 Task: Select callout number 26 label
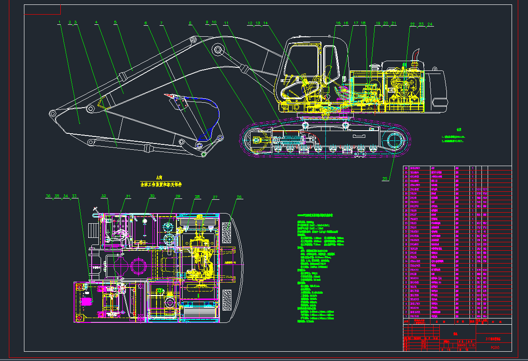pyautogui.click(x=239, y=197)
